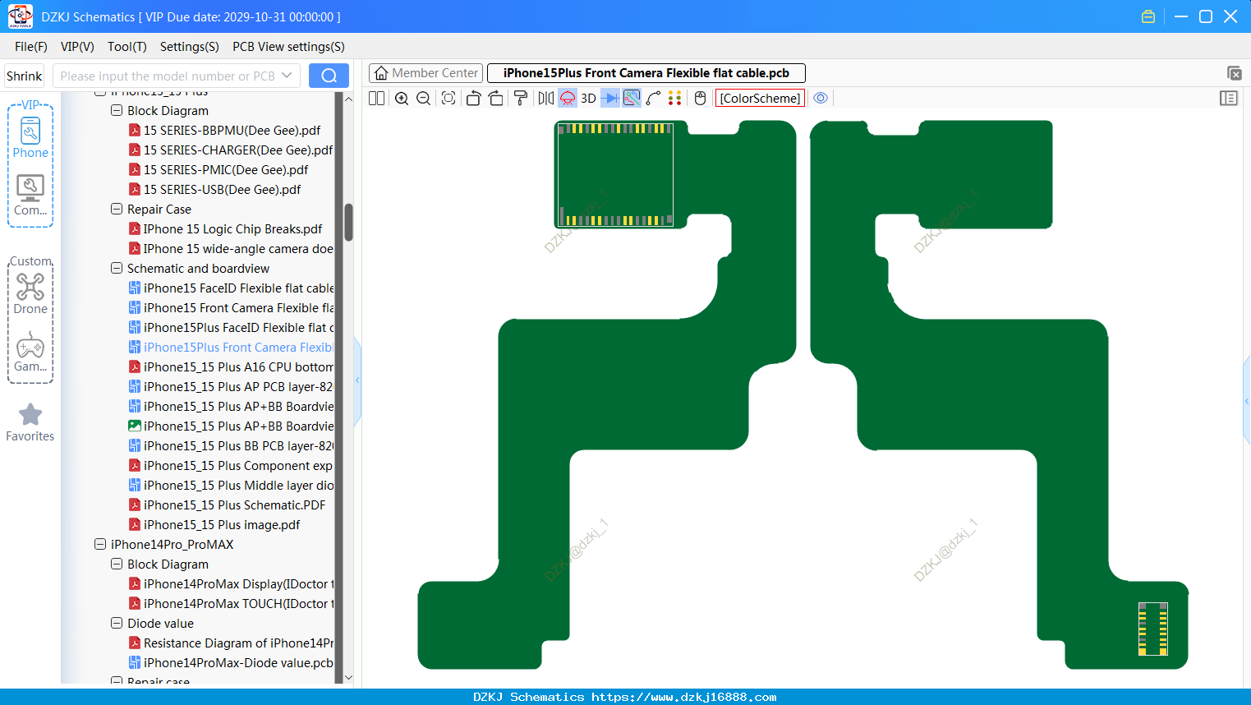Click the paint roller format icon
Viewport: 1251px width, 705px height.
pos(521,98)
